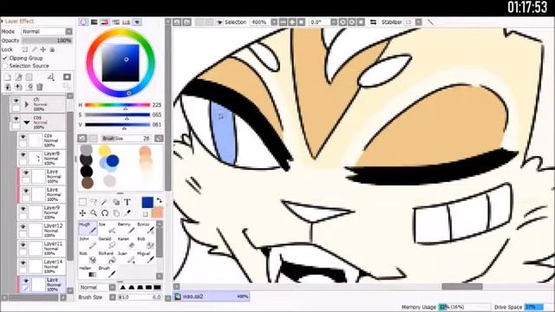Select the Text tool
This screenshot has height=312, width=555.
127,202
